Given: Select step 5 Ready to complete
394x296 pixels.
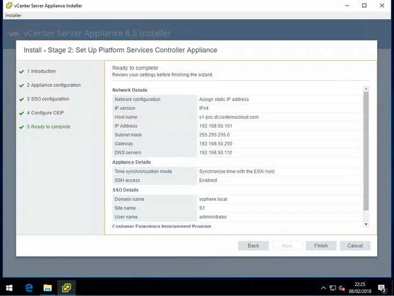Looking at the screenshot, I should 49,126.
